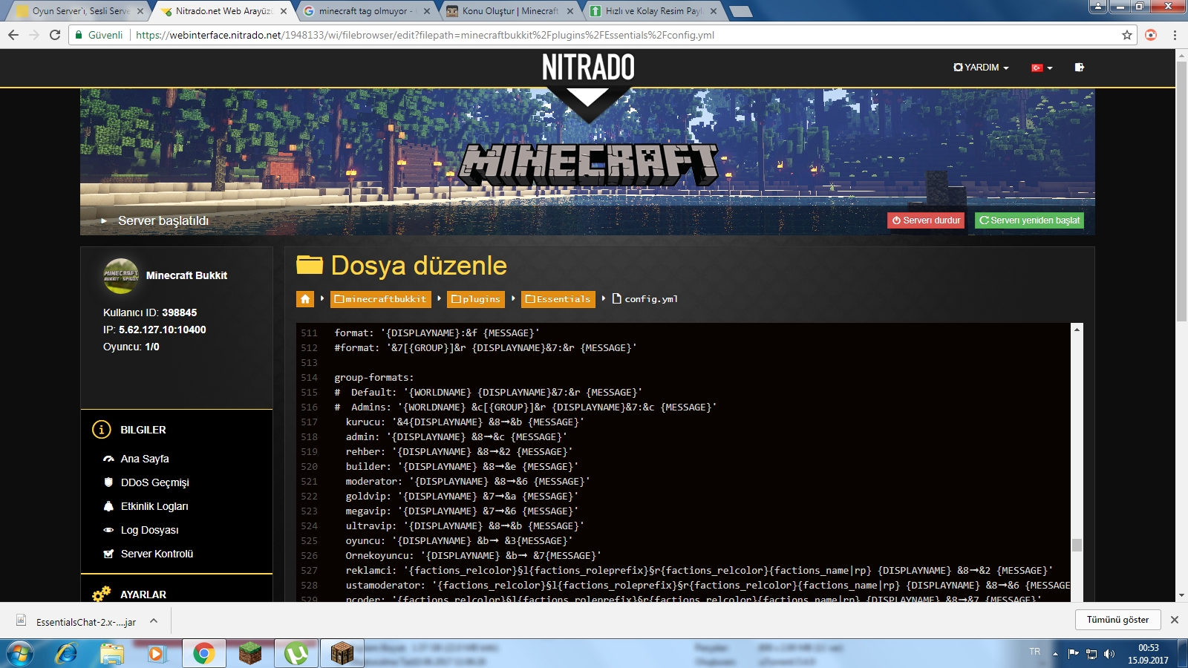Click the code editor scrollbar up arrow

pos(1077,329)
